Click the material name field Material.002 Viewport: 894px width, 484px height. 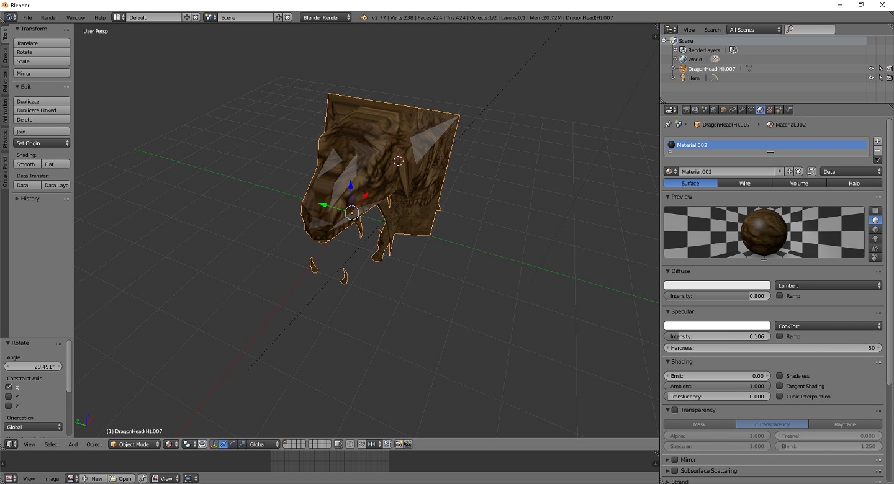pyautogui.click(x=726, y=171)
